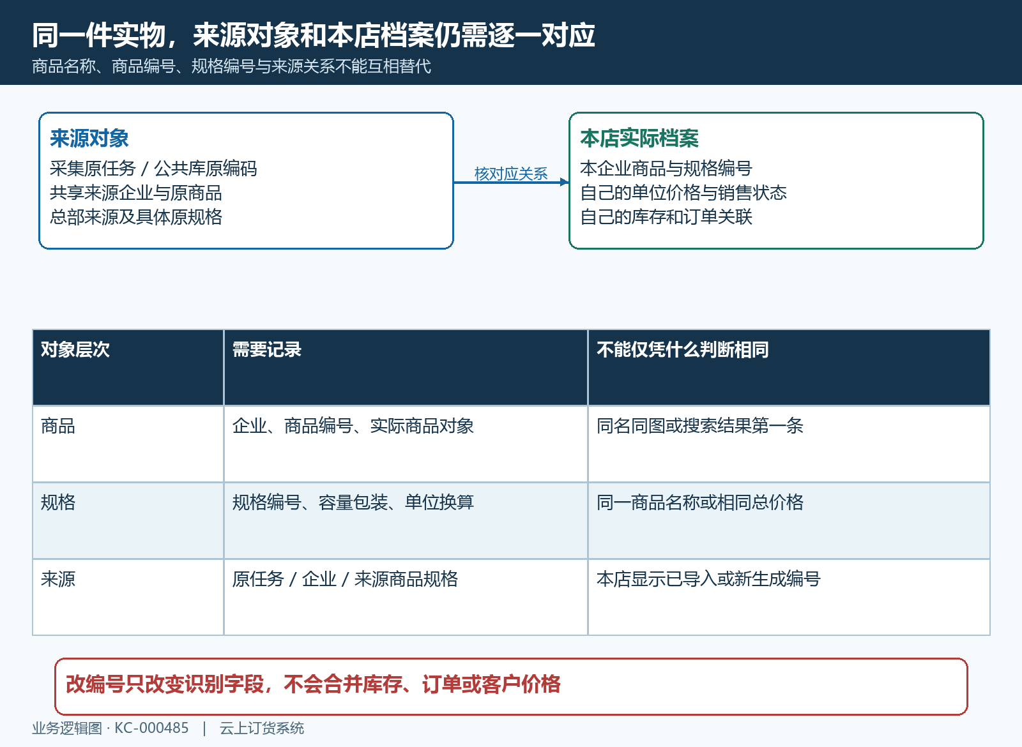Select the 来源对象 heading
The image size is (1022, 747).
pos(89,139)
